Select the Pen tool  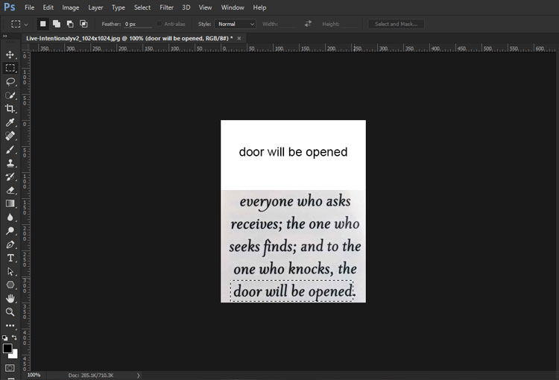coord(10,244)
